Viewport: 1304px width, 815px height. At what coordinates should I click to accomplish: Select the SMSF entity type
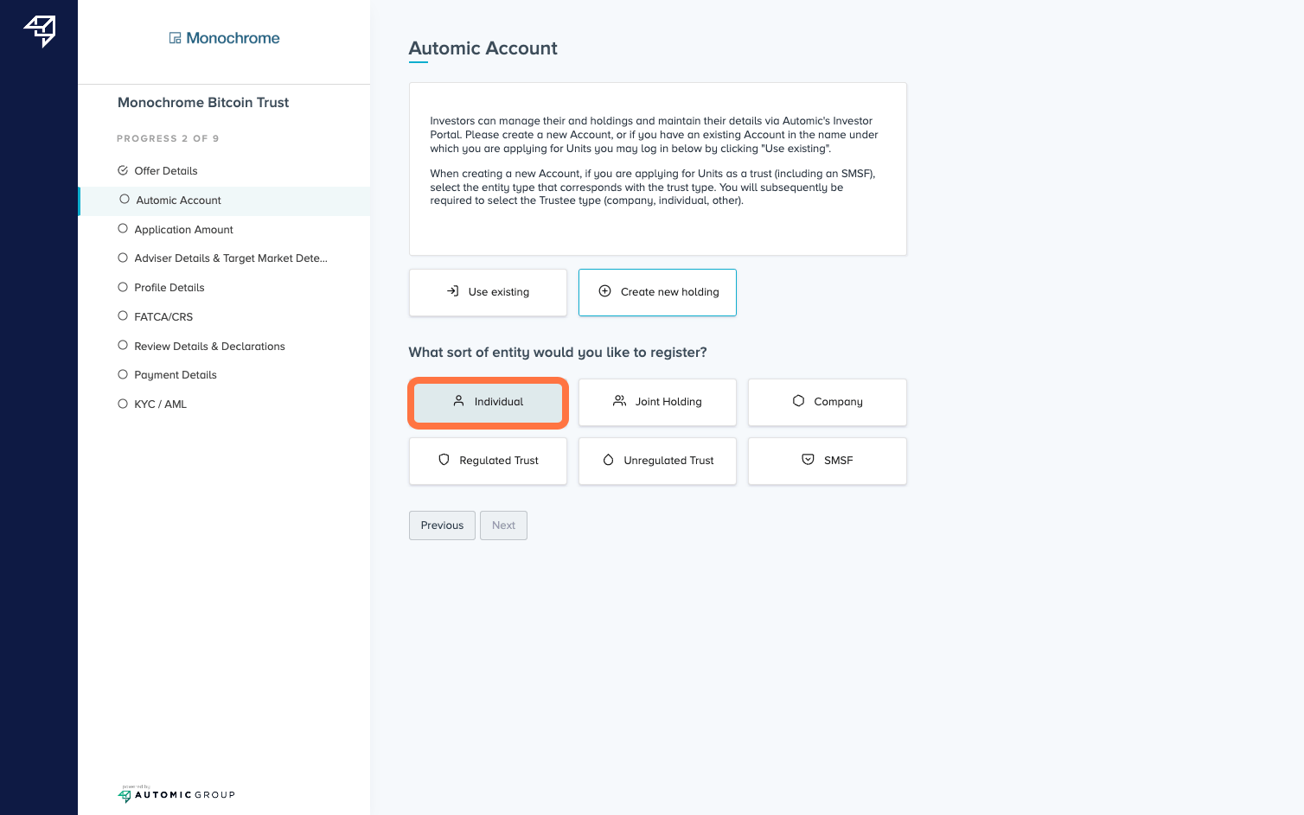[x=828, y=461]
